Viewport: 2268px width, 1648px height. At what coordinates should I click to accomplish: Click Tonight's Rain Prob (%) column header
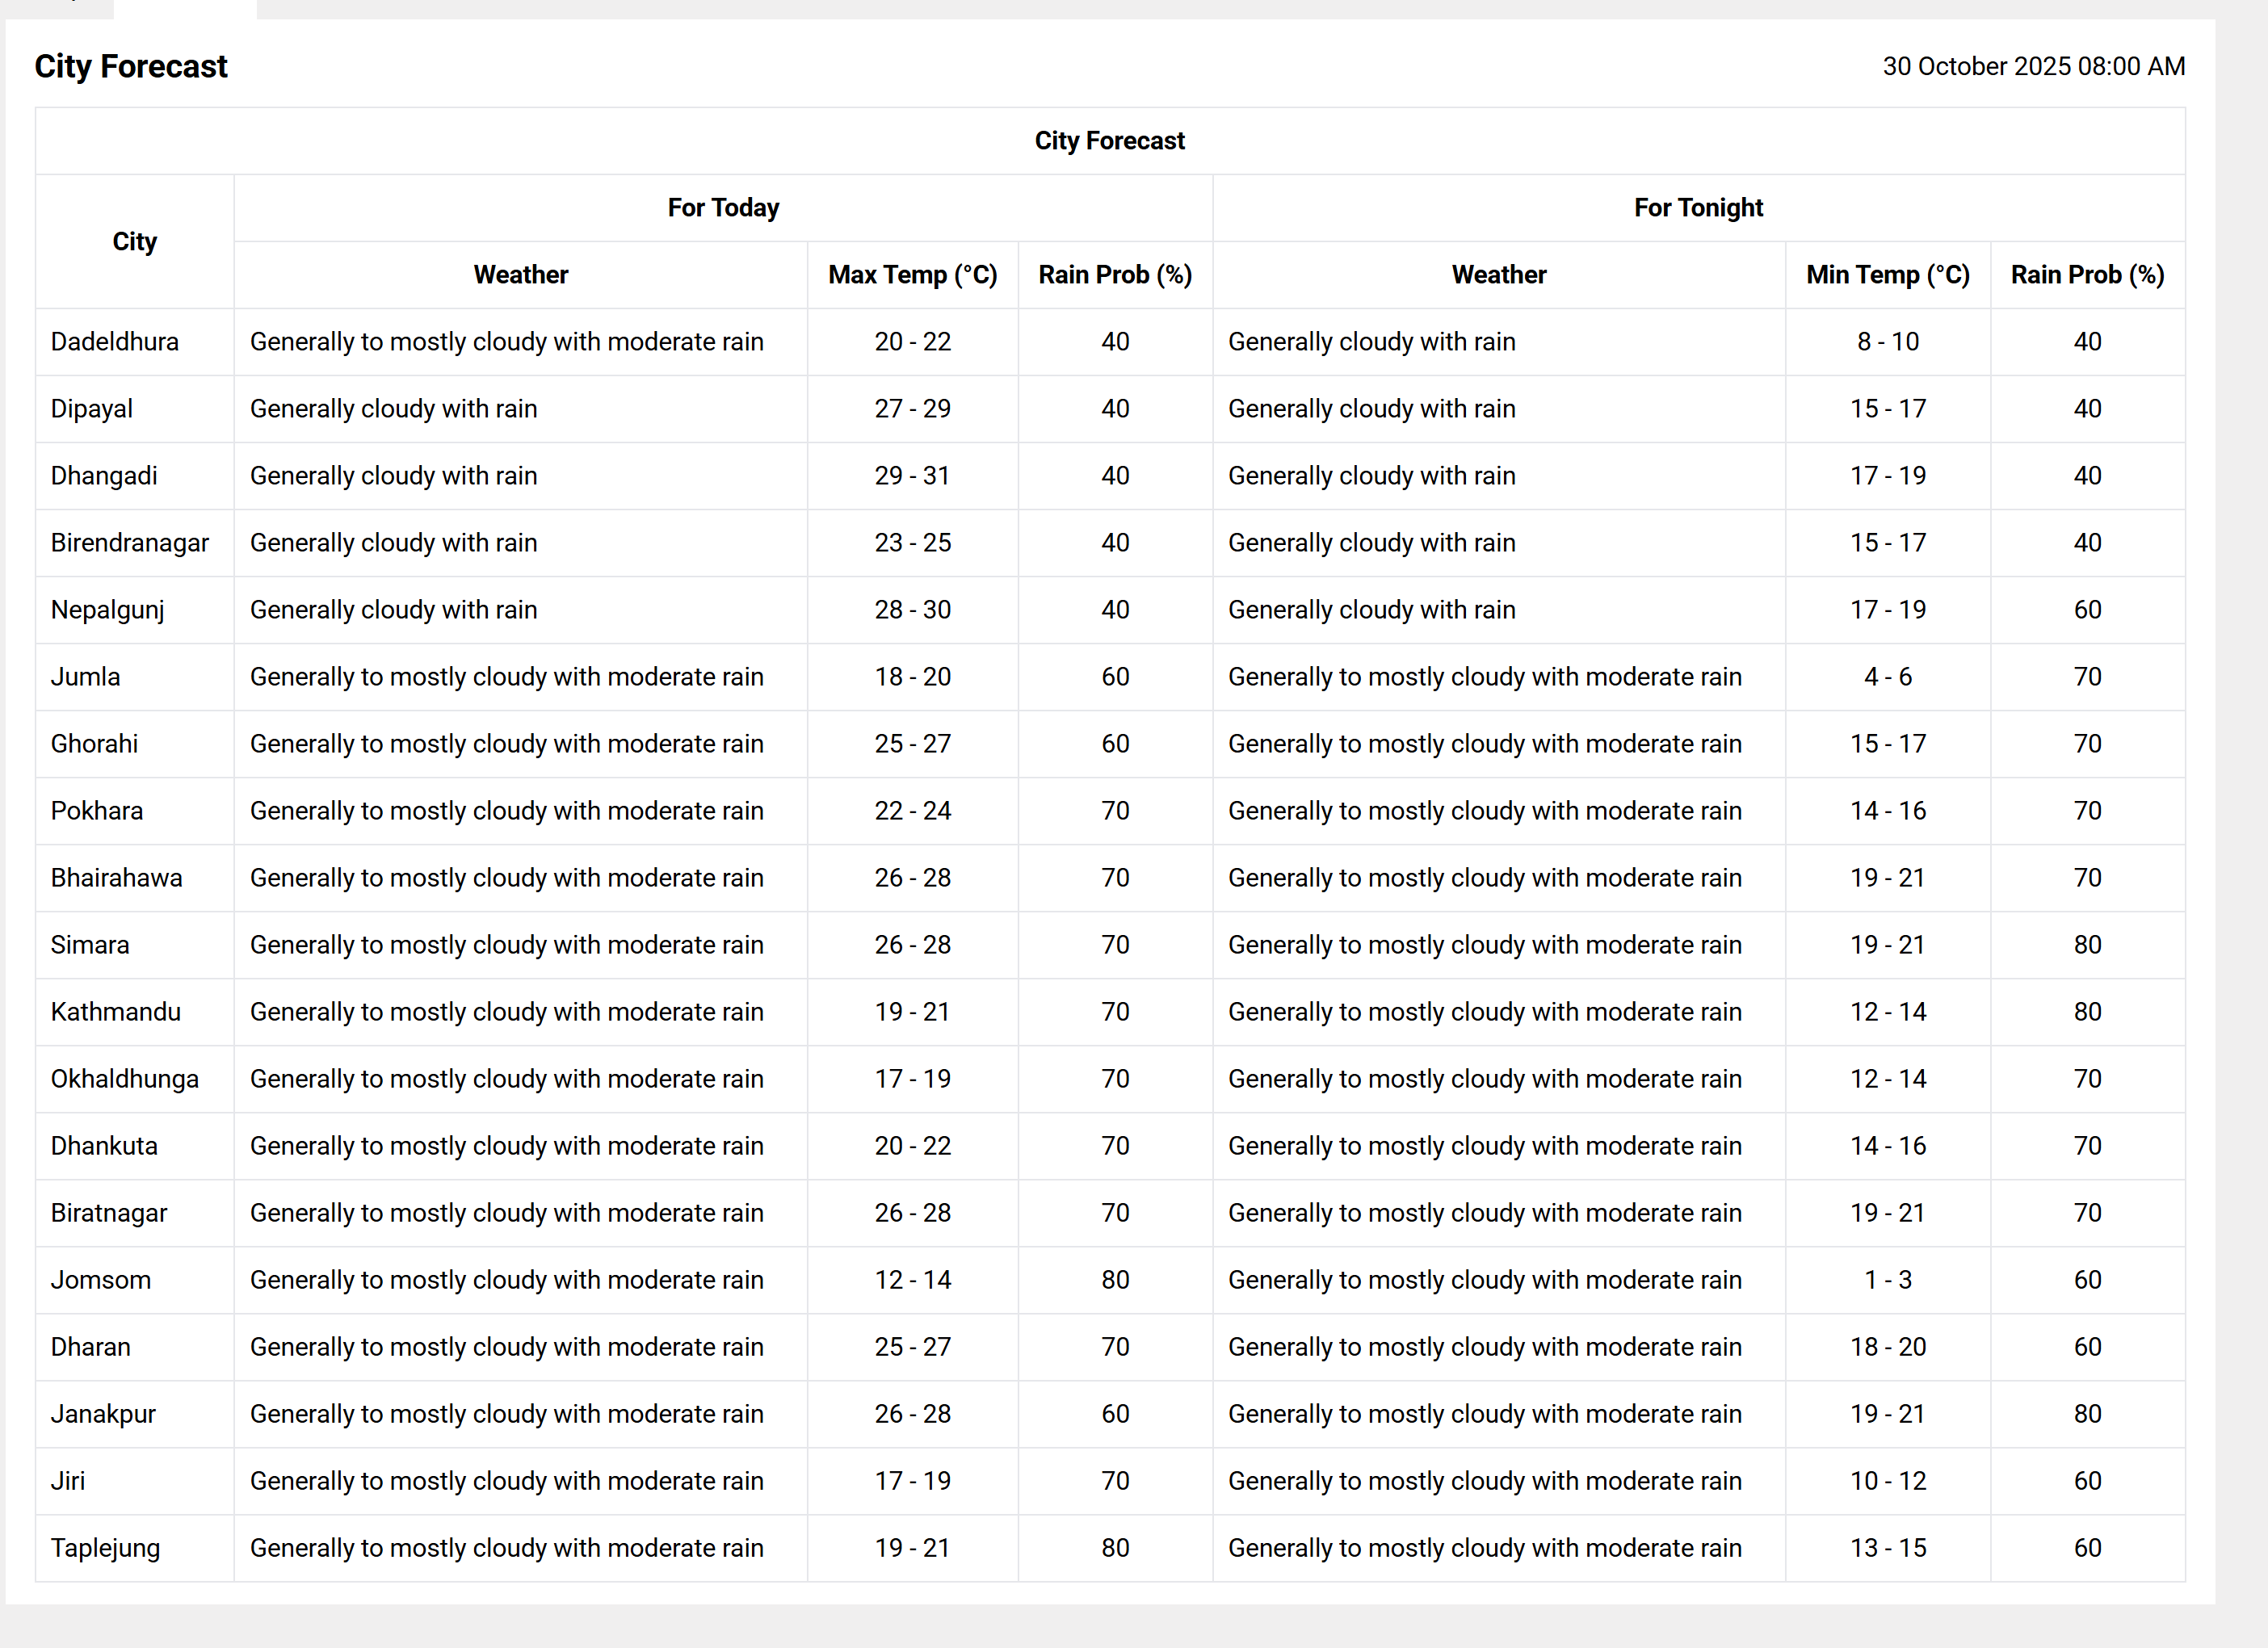pyautogui.click(x=2087, y=274)
